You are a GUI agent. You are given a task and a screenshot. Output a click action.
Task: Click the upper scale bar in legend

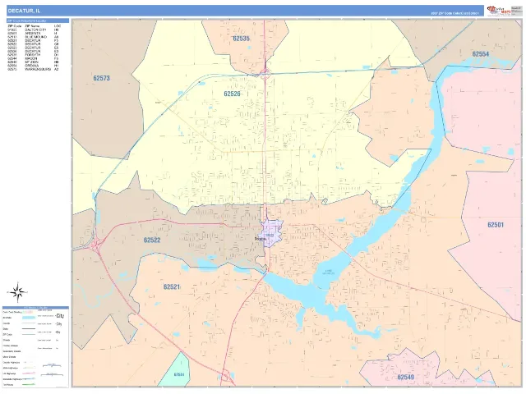tap(51, 365)
